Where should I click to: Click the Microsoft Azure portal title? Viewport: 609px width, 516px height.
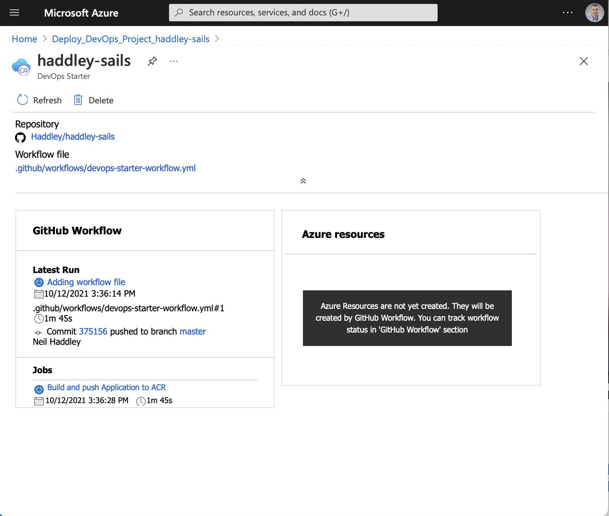tap(81, 13)
